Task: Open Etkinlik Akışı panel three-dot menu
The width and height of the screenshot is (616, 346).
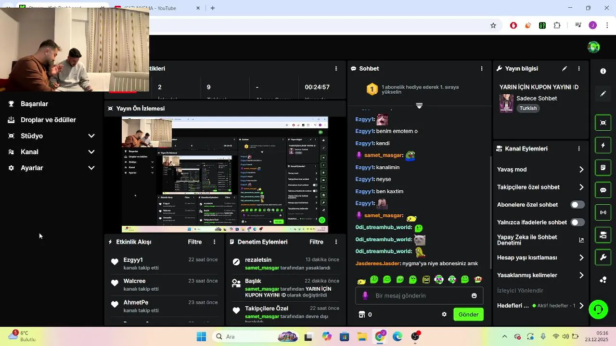Action: [x=215, y=242]
